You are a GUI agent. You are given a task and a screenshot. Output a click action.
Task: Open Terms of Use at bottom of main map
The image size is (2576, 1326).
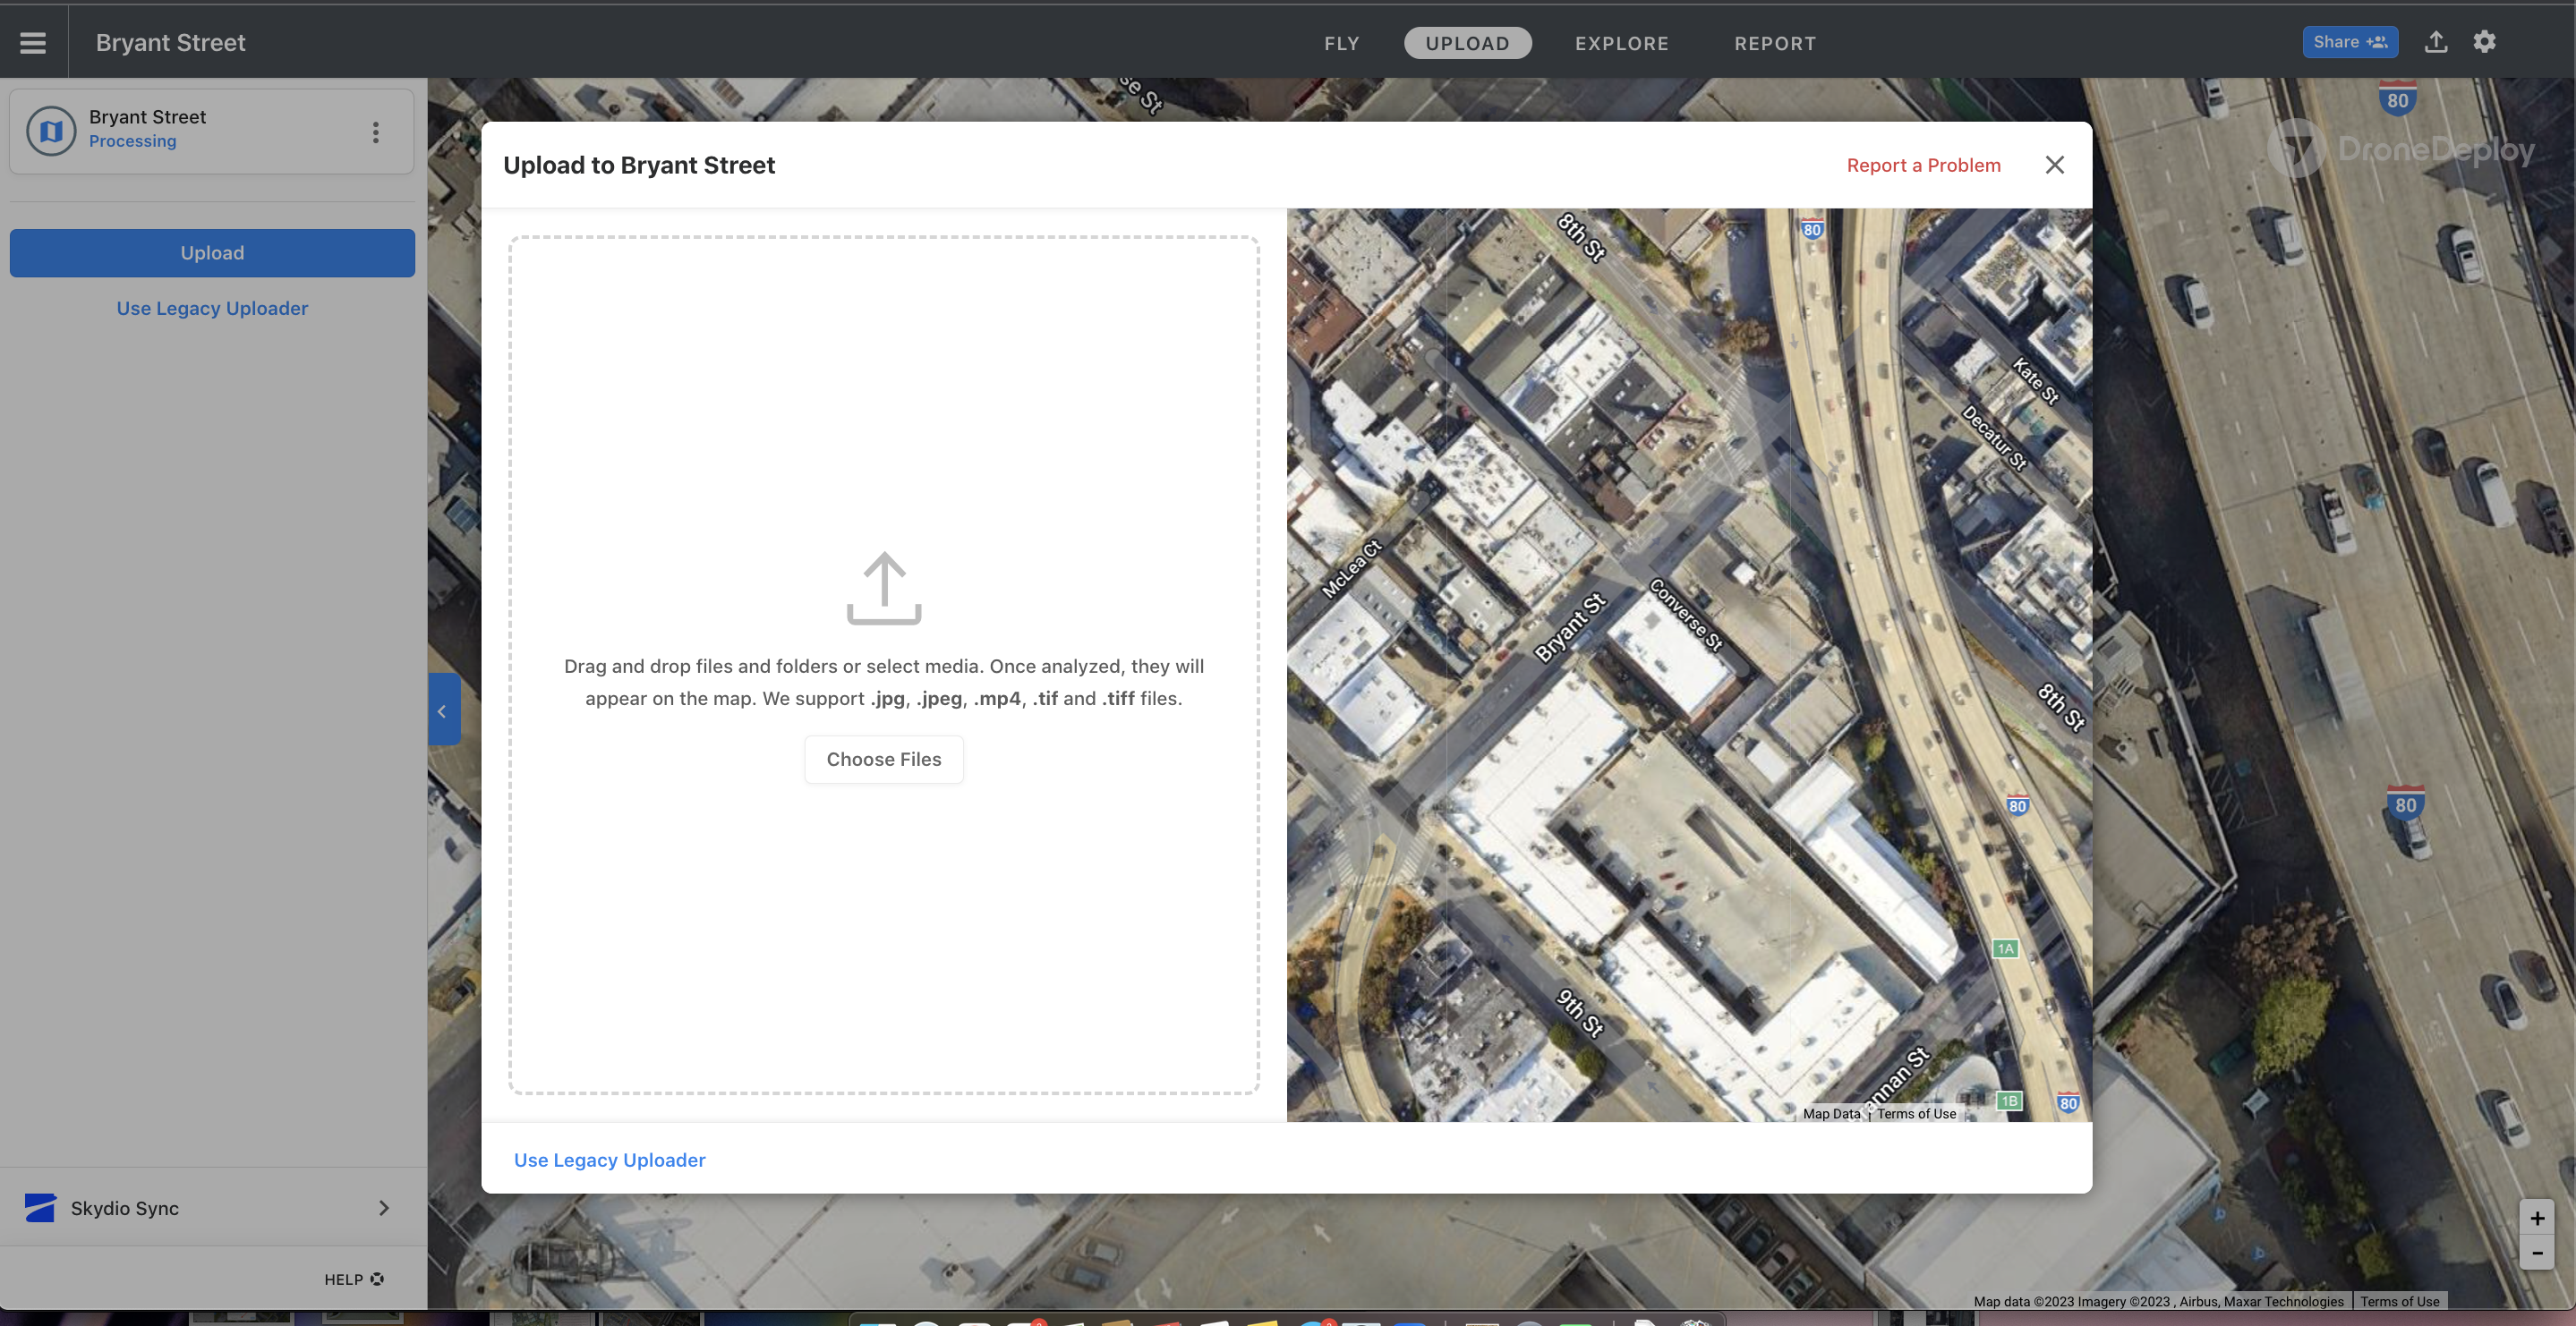pyautogui.click(x=2399, y=1301)
